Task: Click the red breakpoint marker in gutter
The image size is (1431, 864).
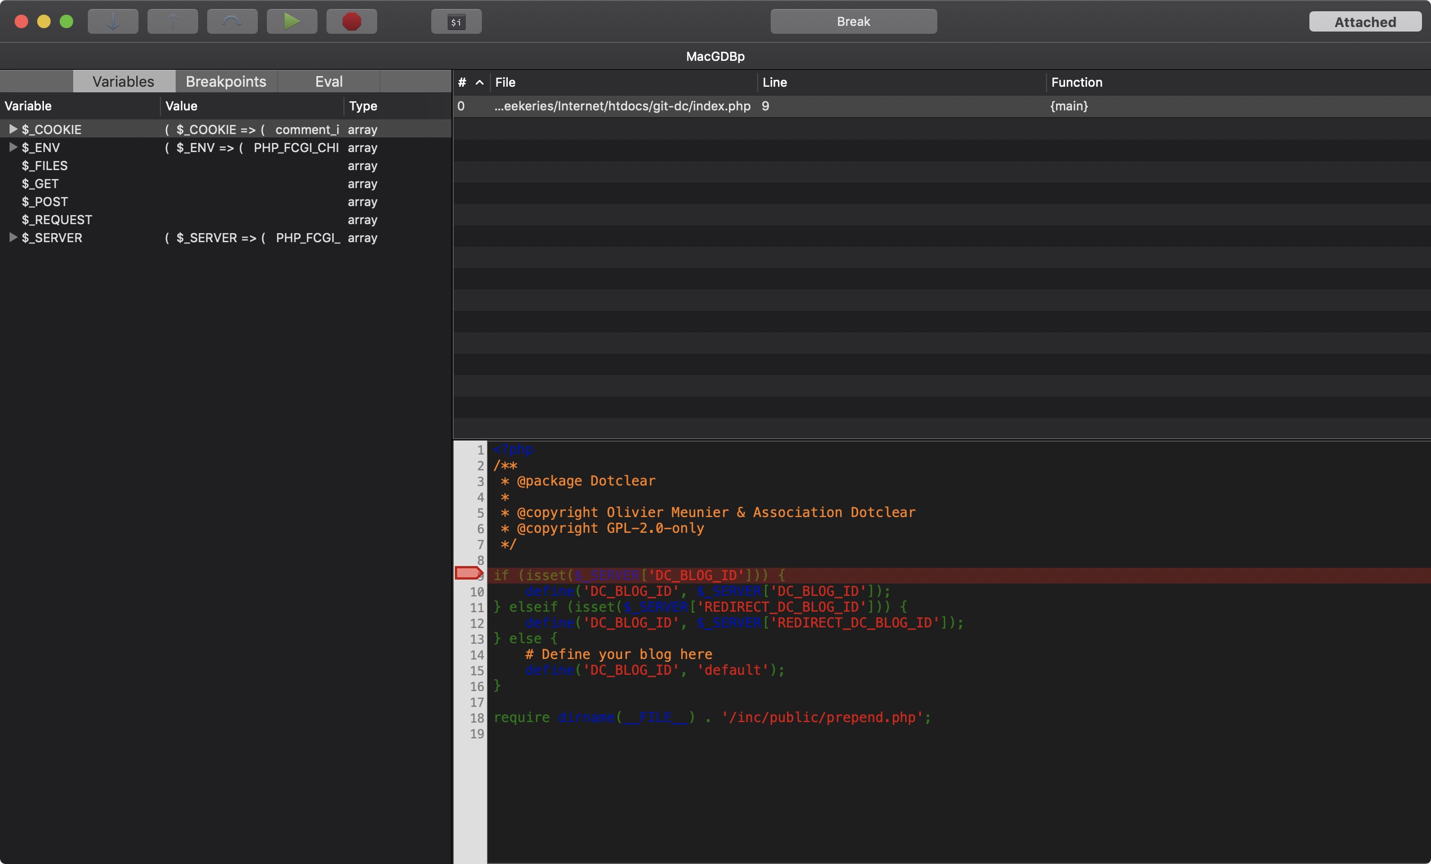Action: click(x=468, y=573)
